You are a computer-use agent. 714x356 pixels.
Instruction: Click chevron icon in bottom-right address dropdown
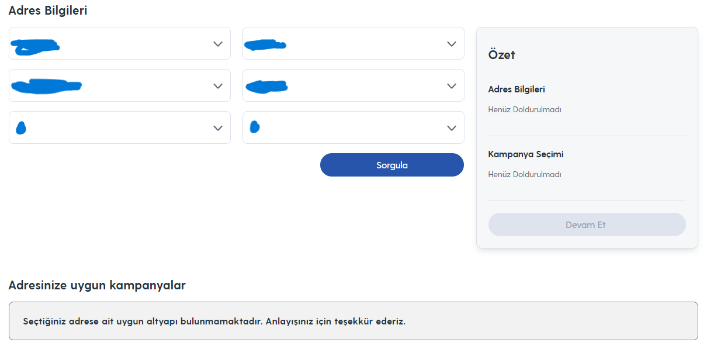click(x=451, y=128)
